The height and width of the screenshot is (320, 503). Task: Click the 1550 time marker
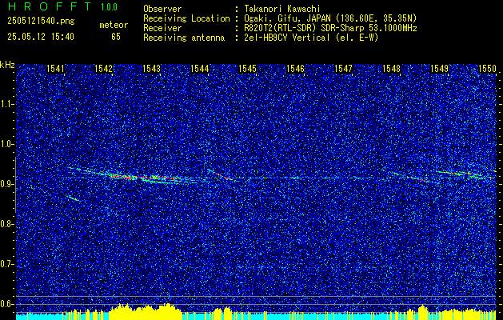[x=487, y=68]
